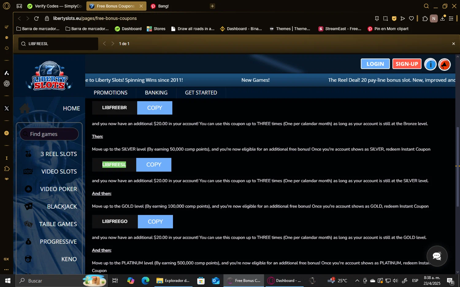Open the tab search magnifier icon

click(426, 6)
